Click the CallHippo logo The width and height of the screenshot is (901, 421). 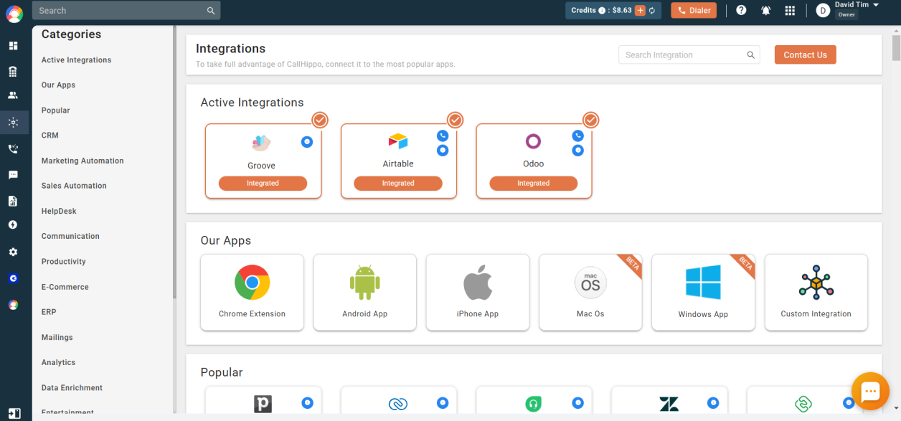(x=14, y=14)
